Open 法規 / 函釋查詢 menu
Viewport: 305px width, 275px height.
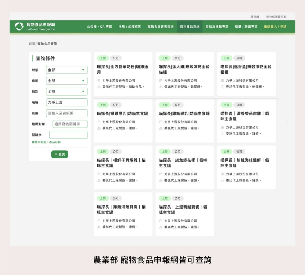point(130,27)
